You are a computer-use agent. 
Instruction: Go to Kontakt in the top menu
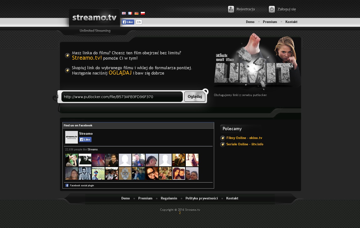coord(291,22)
